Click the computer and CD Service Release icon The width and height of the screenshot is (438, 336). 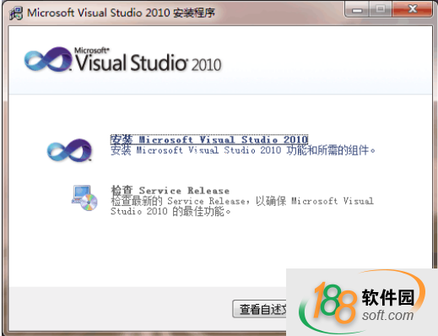point(84,198)
